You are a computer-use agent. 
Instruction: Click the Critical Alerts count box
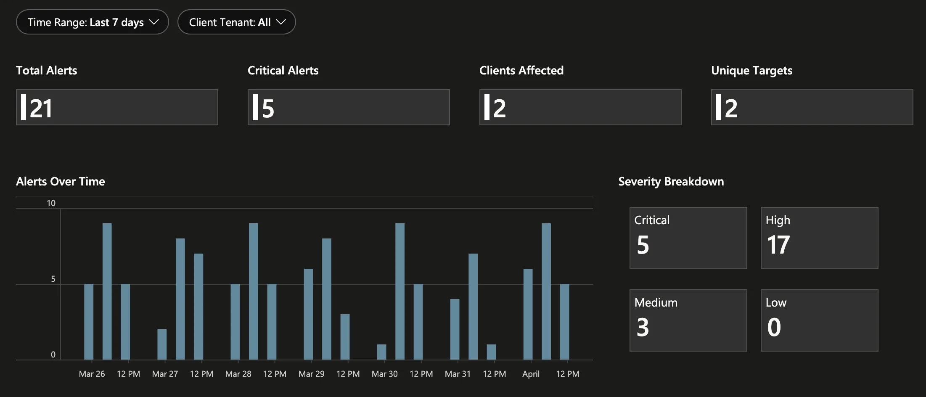tap(349, 107)
